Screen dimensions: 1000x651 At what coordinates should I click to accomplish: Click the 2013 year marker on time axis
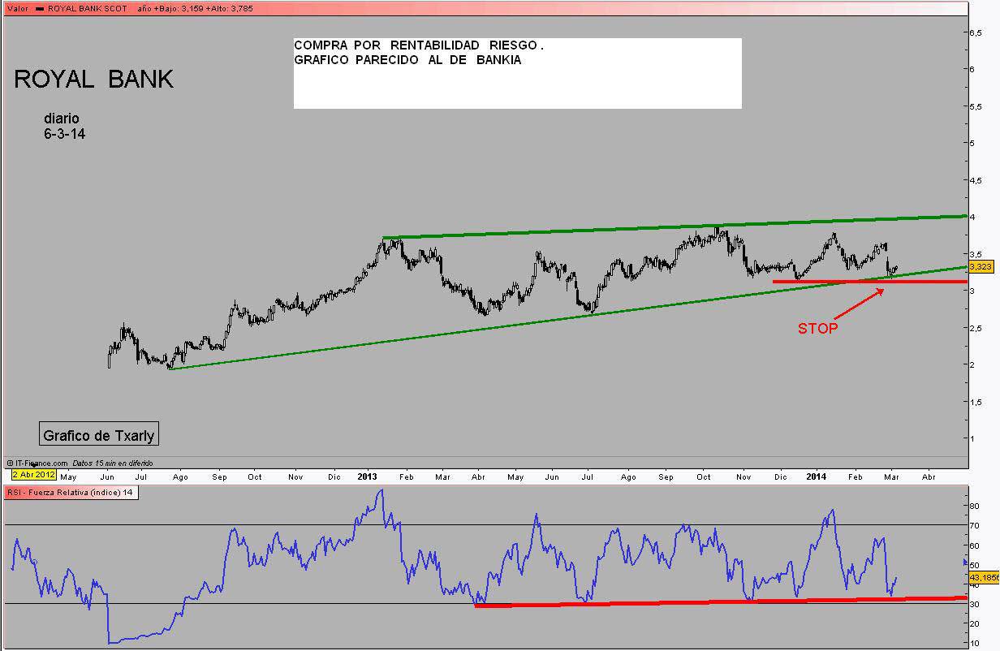(369, 477)
